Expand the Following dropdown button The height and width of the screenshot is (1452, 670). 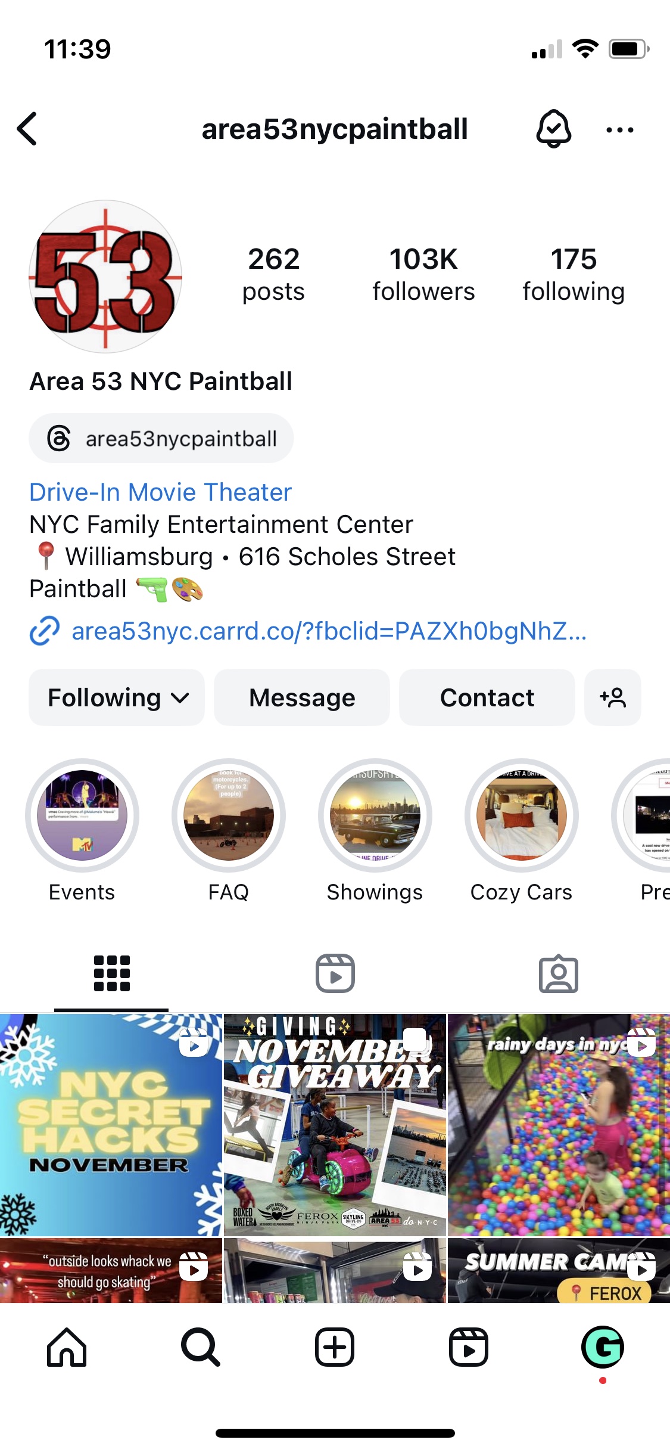pos(117,697)
